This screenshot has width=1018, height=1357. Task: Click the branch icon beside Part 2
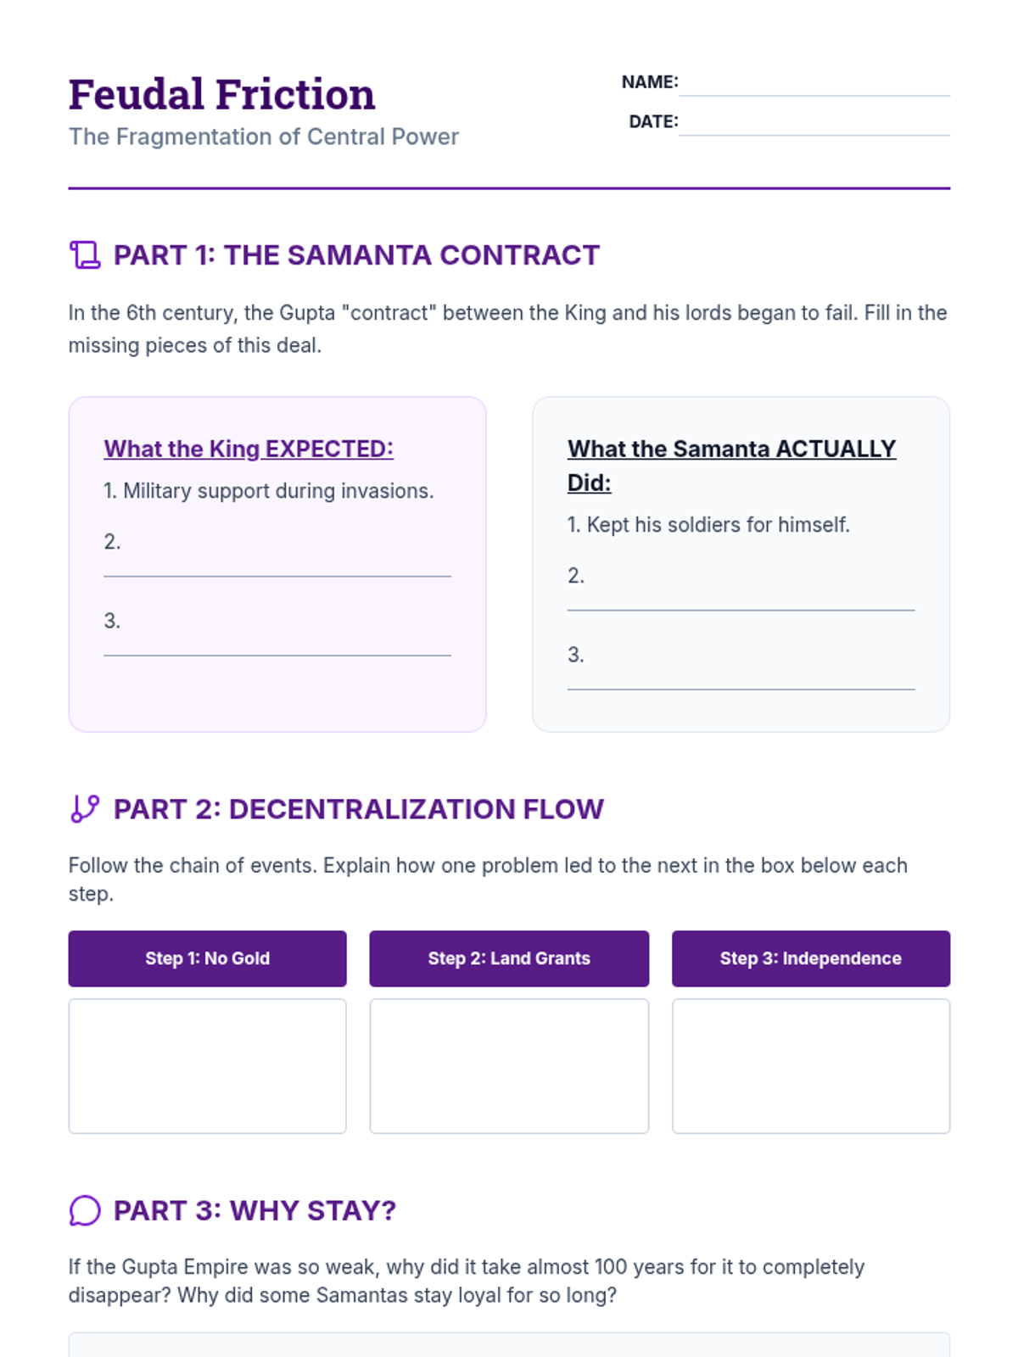tap(85, 808)
